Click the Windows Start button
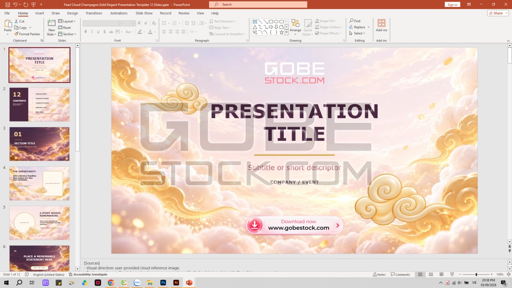 tap(6, 282)
